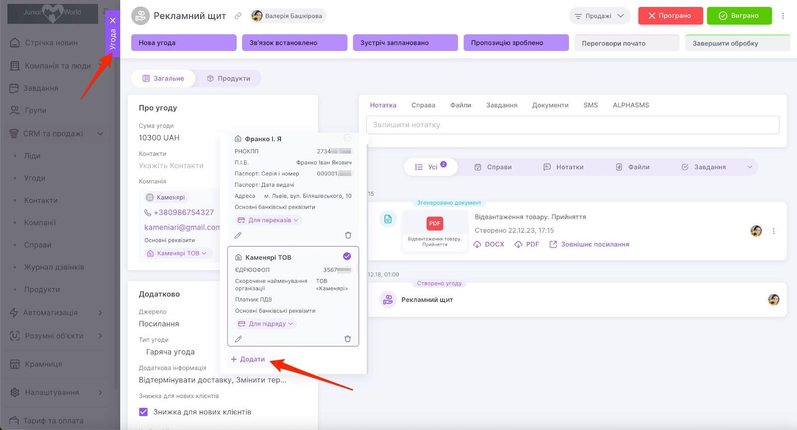
Task: Open the ALPHASMS activity tab
Action: [631, 105]
